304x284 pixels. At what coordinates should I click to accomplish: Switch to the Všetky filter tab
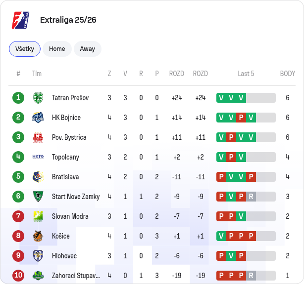tap(25, 49)
